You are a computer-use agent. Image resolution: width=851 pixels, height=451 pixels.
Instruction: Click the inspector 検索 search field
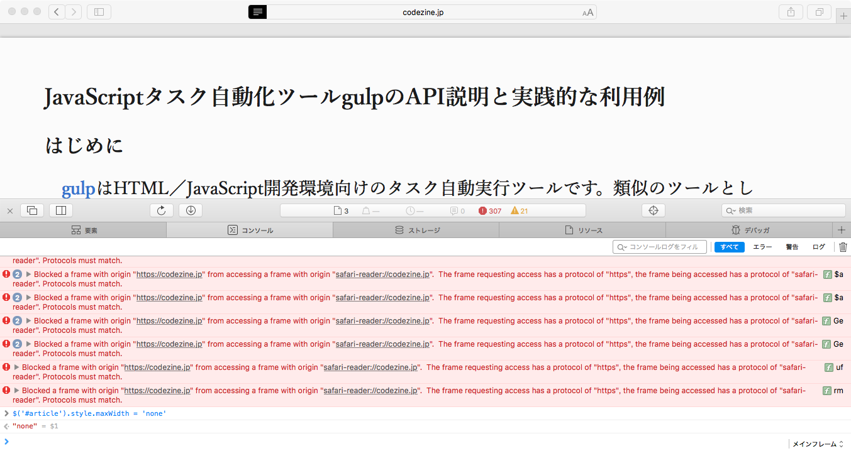[783, 210]
